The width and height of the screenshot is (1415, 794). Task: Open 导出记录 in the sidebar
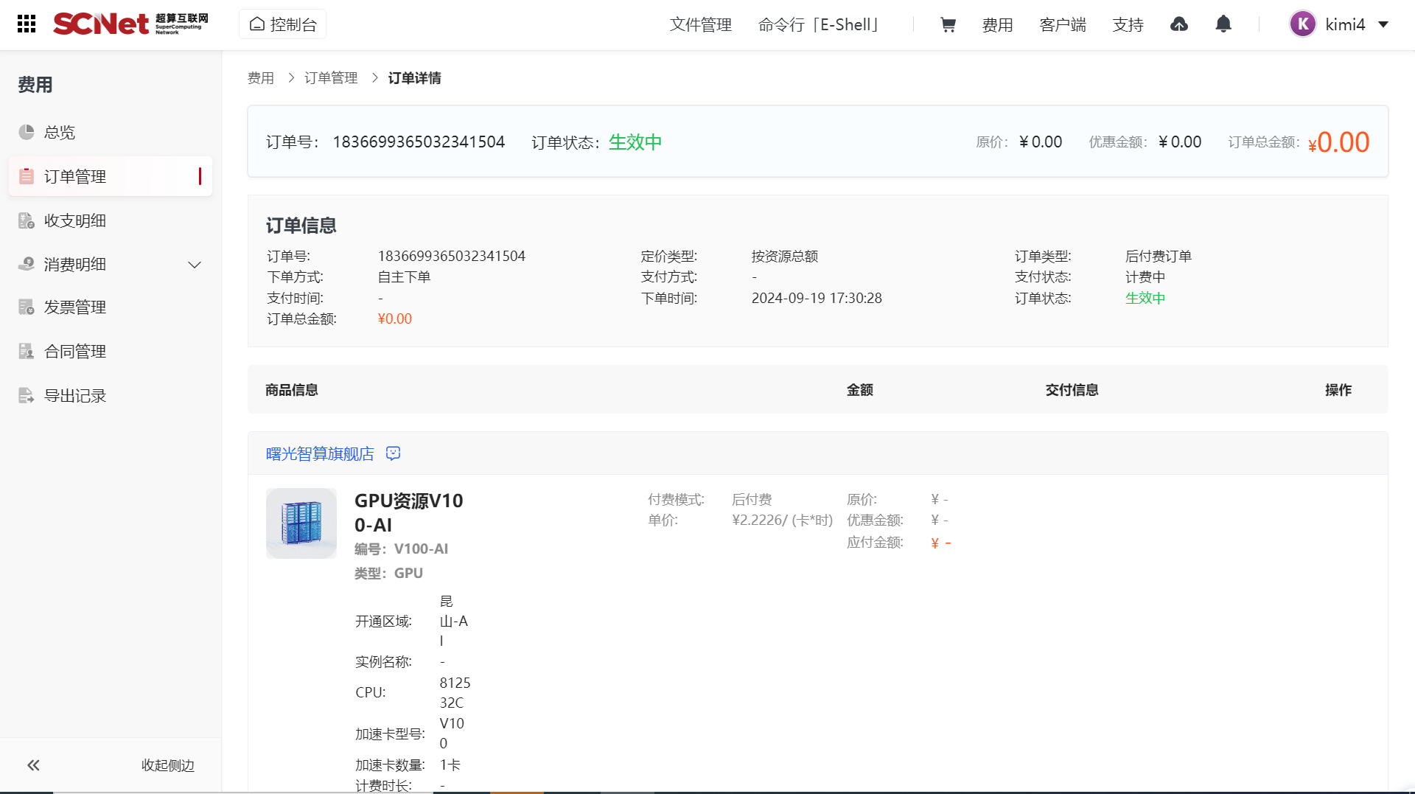[x=74, y=396]
